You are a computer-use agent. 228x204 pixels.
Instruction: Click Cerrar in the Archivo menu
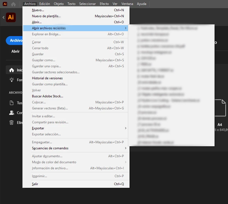(x=76, y=42)
